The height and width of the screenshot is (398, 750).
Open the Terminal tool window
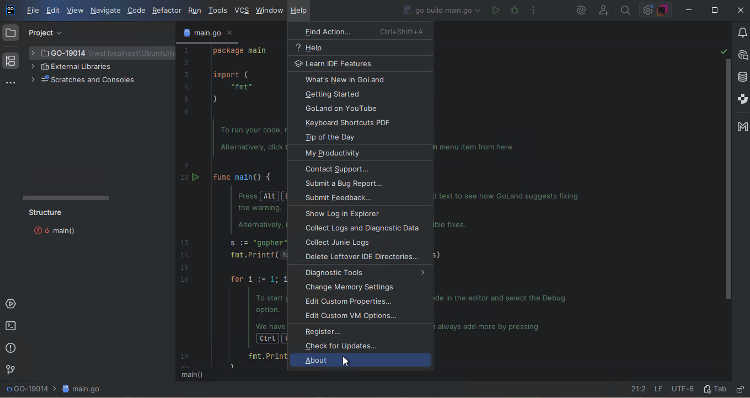10,326
